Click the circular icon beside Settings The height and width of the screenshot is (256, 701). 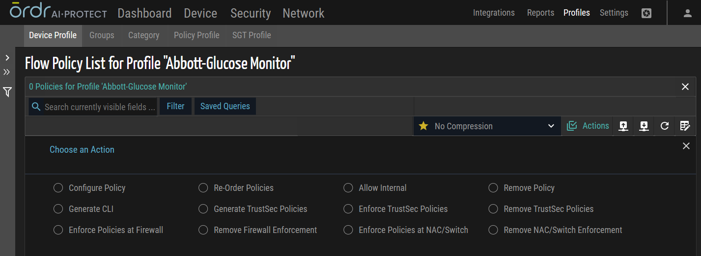tap(646, 13)
